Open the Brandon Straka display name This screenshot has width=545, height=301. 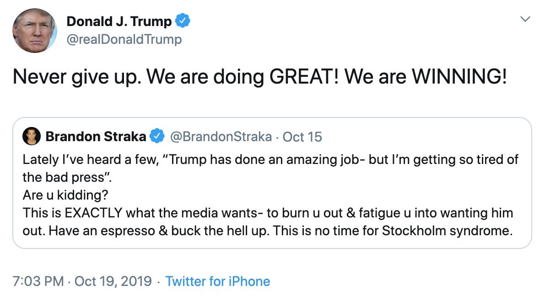pos(96,137)
